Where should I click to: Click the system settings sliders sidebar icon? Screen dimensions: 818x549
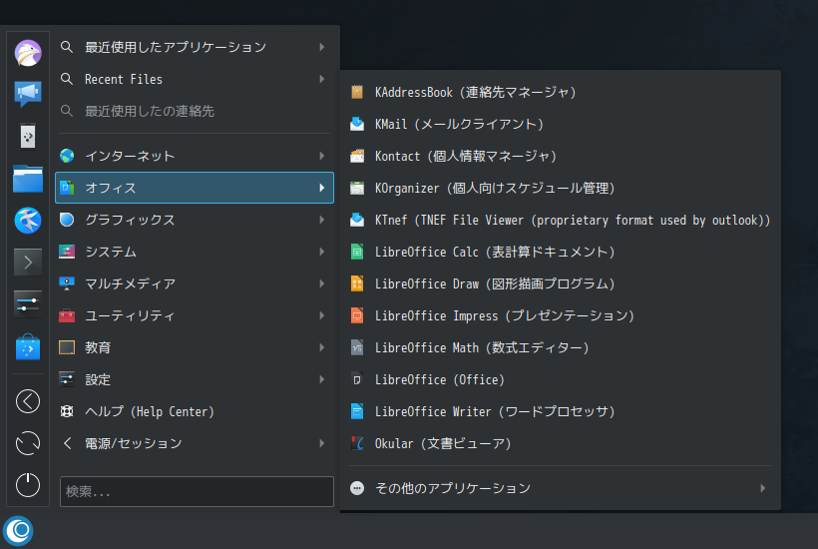pyautogui.click(x=28, y=304)
